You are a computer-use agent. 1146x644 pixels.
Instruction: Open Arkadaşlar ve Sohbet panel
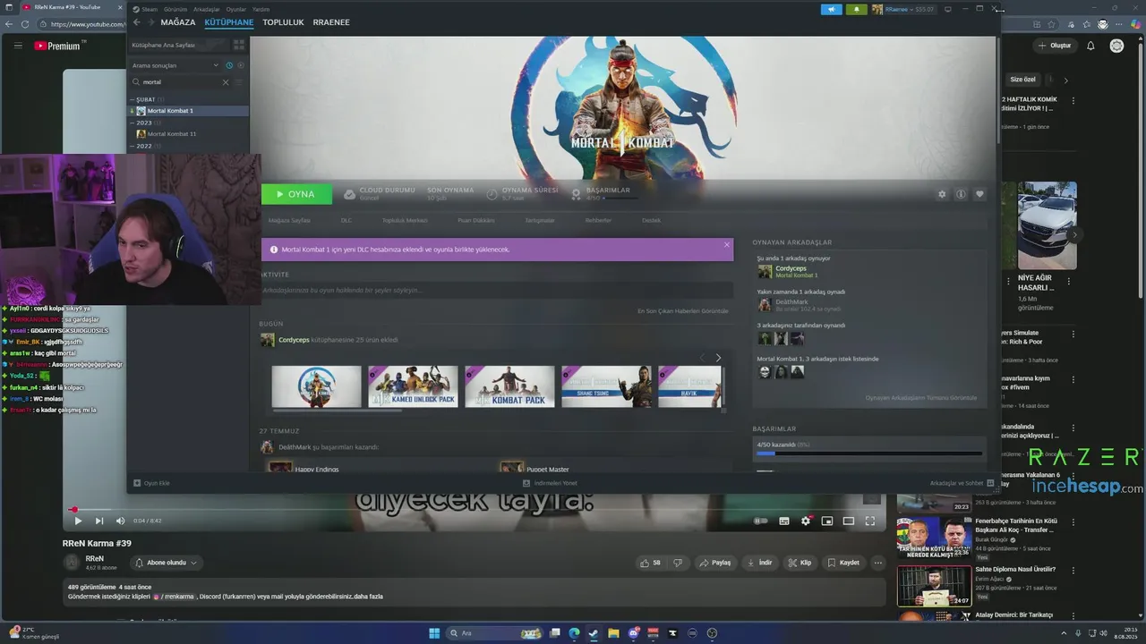(962, 483)
